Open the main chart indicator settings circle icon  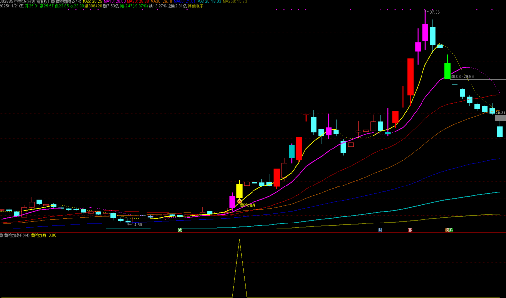coord(53,2)
